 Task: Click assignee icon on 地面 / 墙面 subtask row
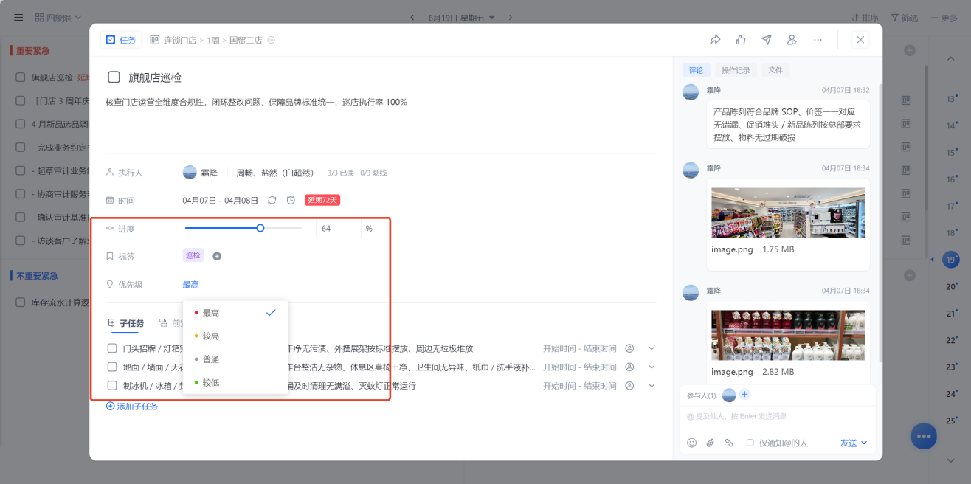629,367
